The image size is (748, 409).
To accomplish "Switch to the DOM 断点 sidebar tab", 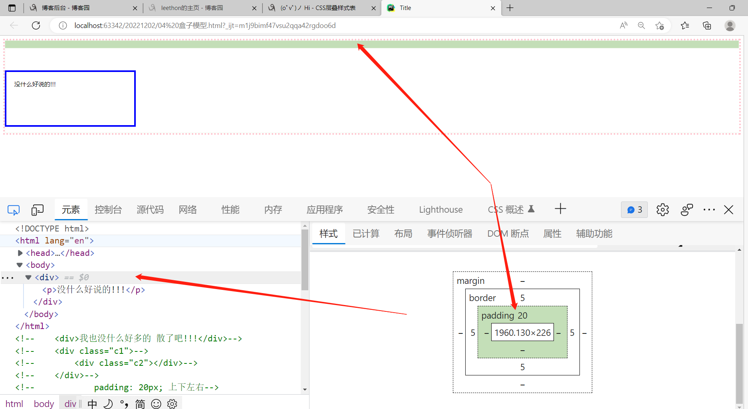I will (508, 234).
